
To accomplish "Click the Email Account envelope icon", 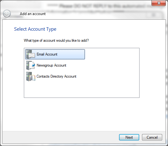I will click(x=32, y=56).
